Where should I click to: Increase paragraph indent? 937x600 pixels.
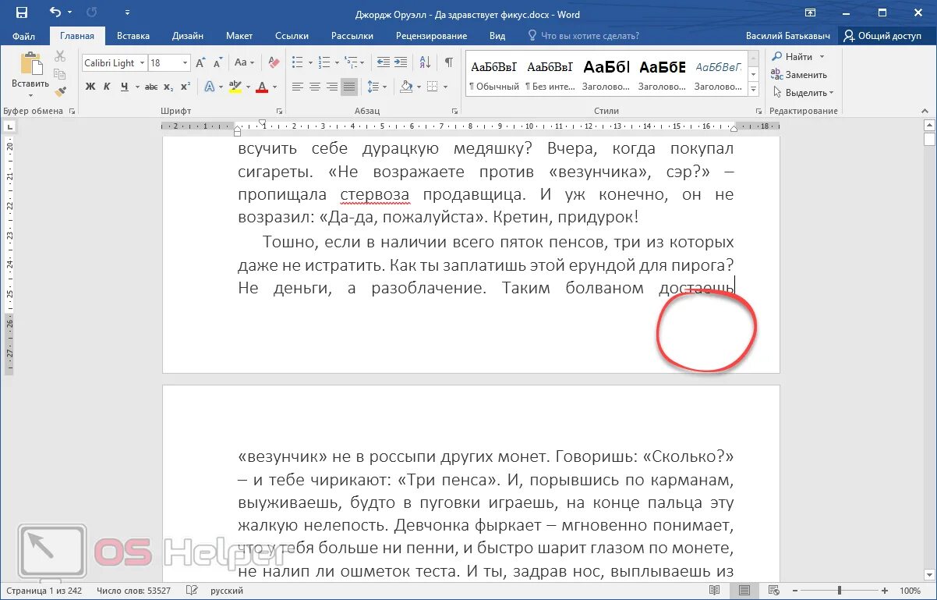pyautogui.click(x=401, y=63)
